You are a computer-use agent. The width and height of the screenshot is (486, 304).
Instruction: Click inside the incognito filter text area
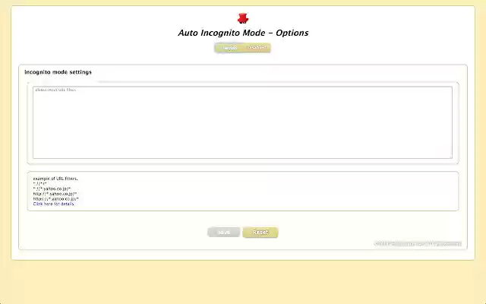tap(242, 122)
